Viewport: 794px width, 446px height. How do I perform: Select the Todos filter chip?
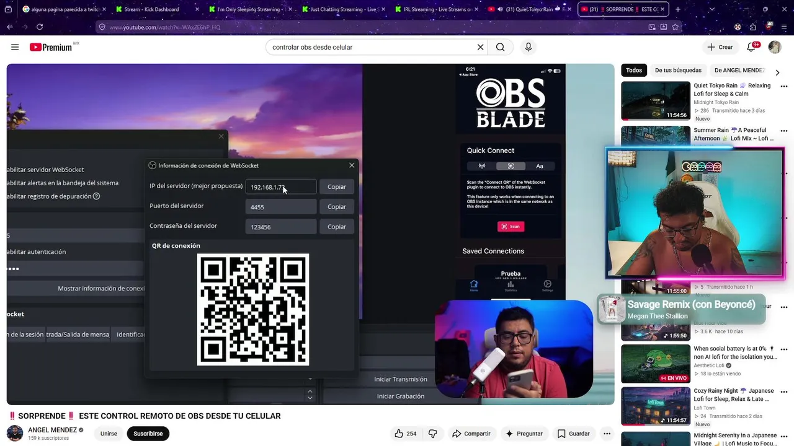pyautogui.click(x=634, y=70)
